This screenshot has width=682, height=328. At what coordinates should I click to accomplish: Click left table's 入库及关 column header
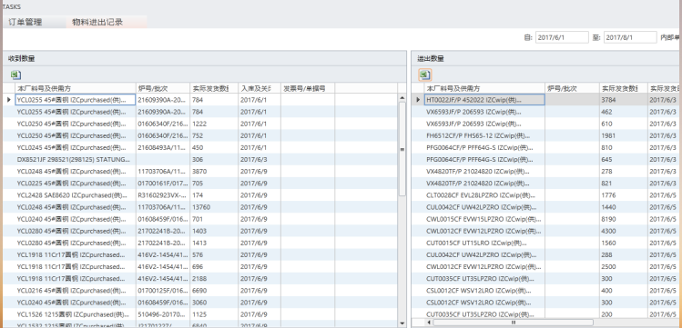pos(260,88)
